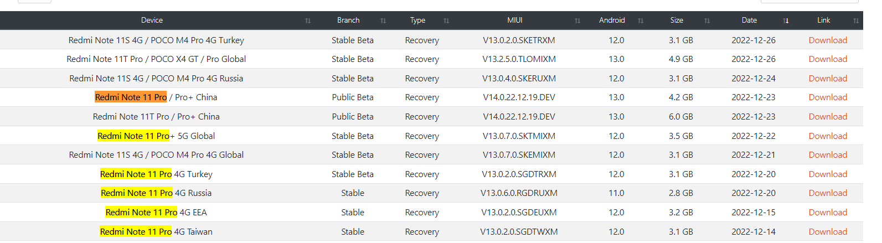This screenshot has width=882, height=243.
Task: Click the Branch column sort arrows
Action: coord(383,20)
